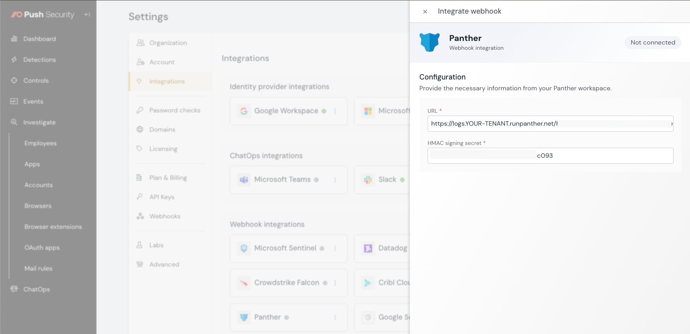
Task: Open Microsoft Sentinel more options menu
Action: (x=335, y=248)
